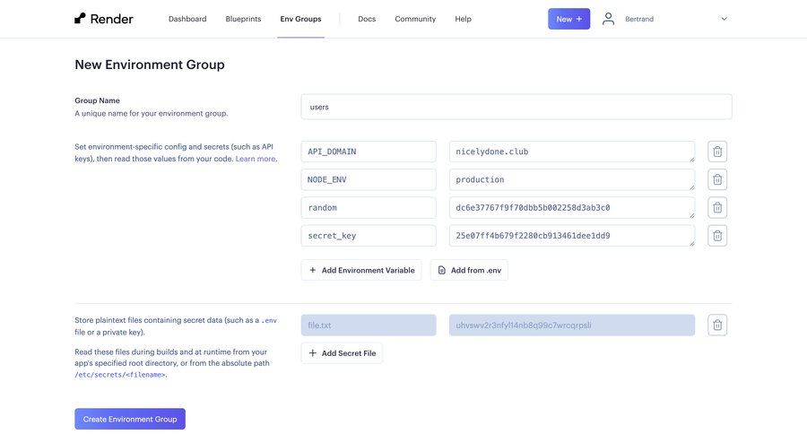The height and width of the screenshot is (434, 807).
Task: Add Secret File
Action: coord(342,353)
